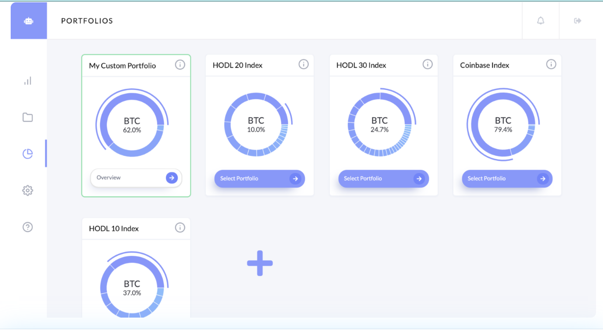This screenshot has height=332, width=603.
Task: Show info for HODL 10 Index
Action: 180,227
